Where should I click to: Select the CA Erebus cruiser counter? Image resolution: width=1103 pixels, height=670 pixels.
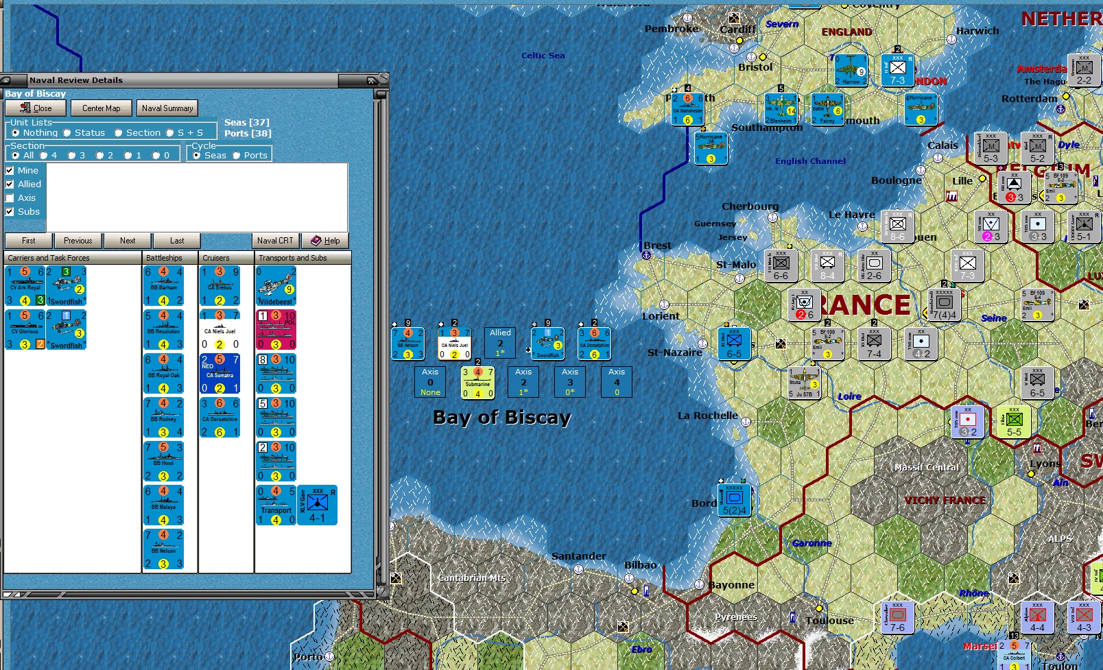tap(220, 286)
